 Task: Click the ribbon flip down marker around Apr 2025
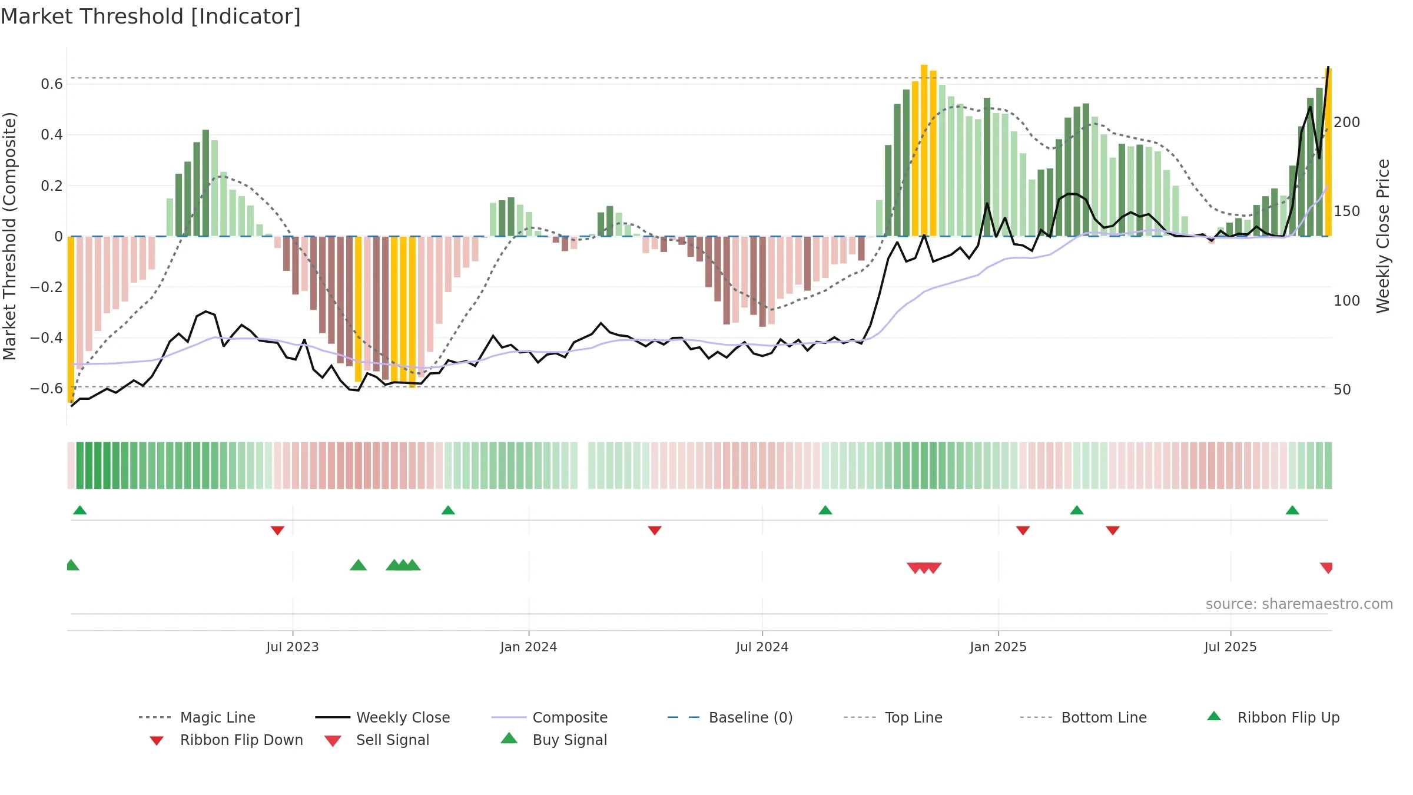(1113, 531)
